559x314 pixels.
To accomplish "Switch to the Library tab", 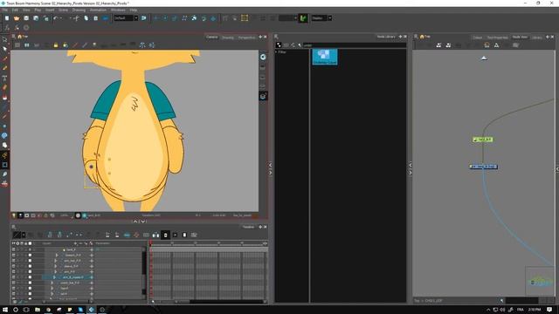I will coord(537,37).
